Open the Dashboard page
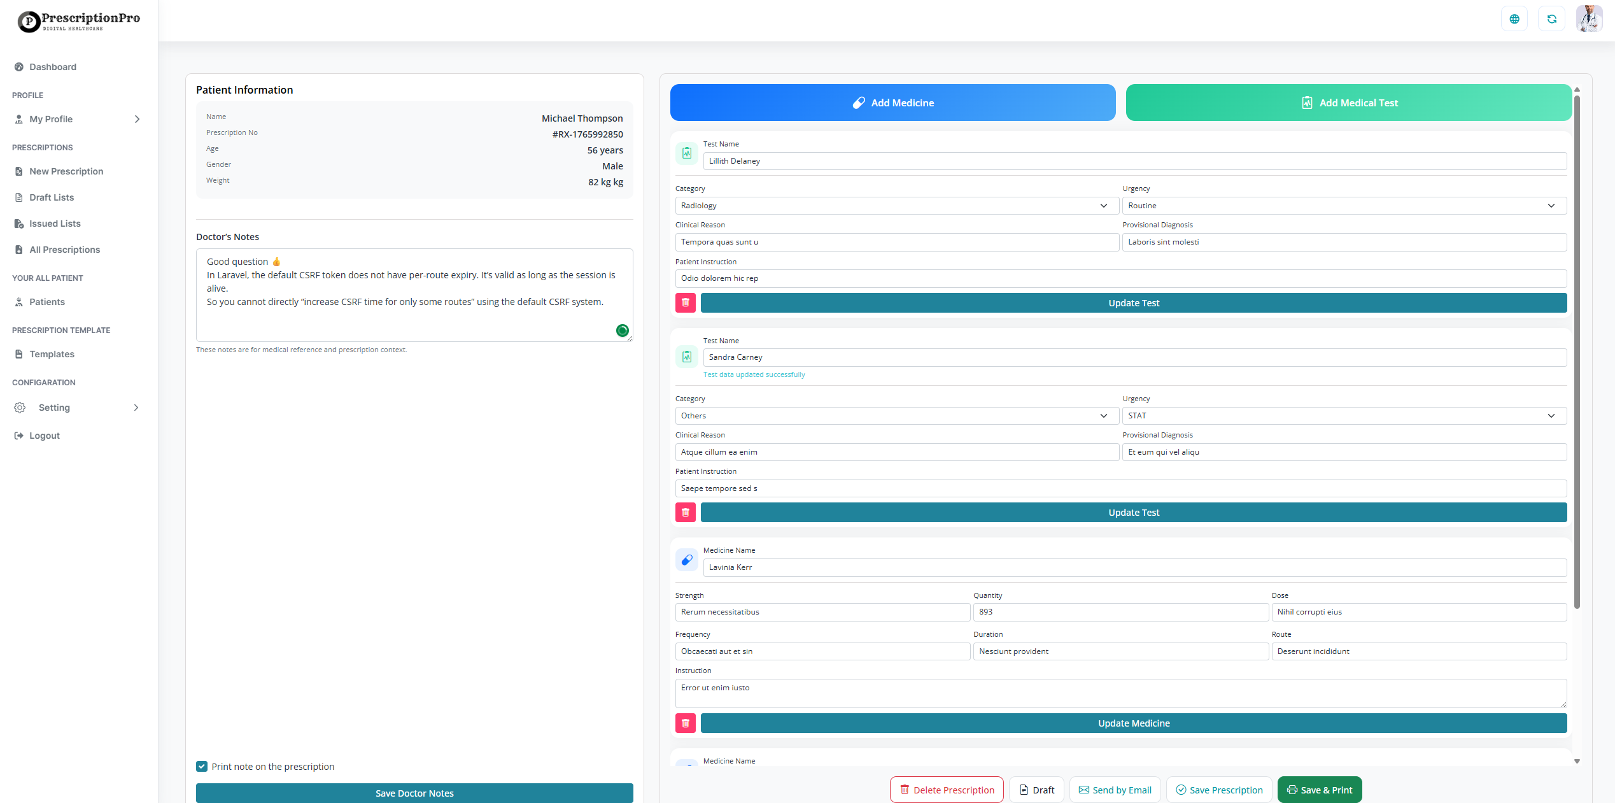 (x=51, y=66)
